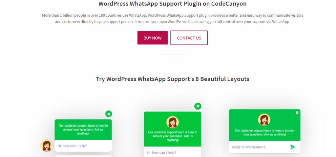
Task: Click the gray divider line under buttons
Action: click(173, 55)
